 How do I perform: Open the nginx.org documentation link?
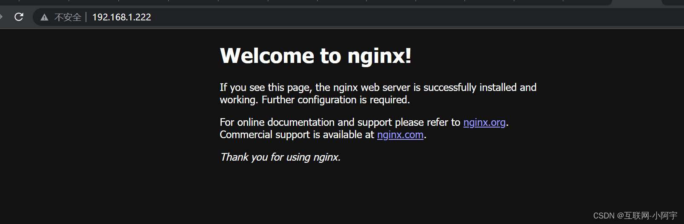[484, 122]
